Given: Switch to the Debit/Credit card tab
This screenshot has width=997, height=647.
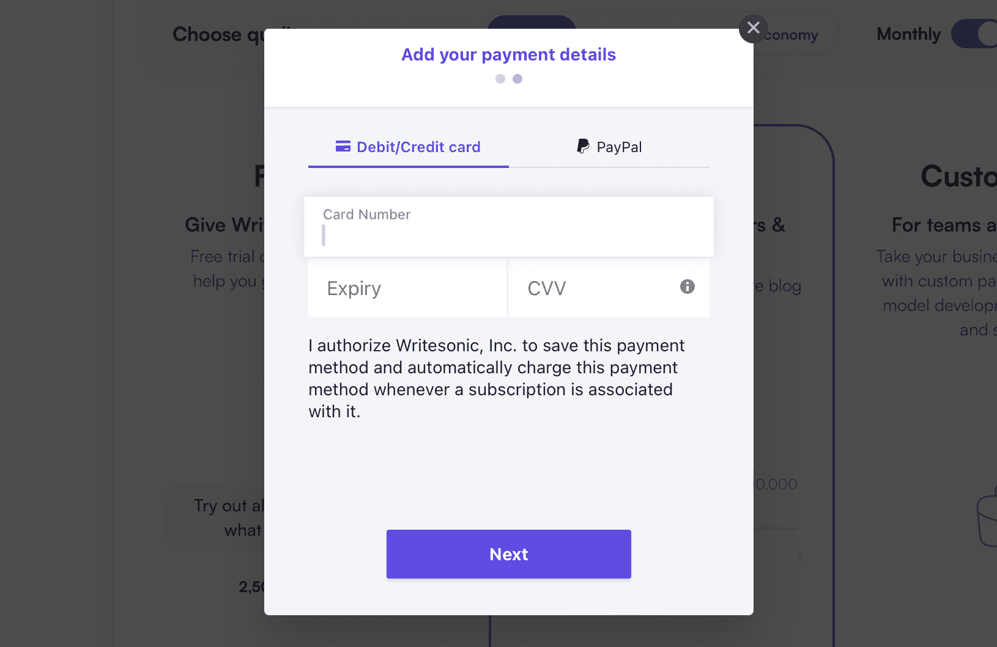Looking at the screenshot, I should pos(409,147).
